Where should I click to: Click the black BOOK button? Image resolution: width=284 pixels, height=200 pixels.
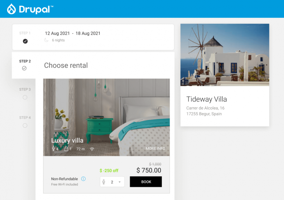(x=146, y=182)
